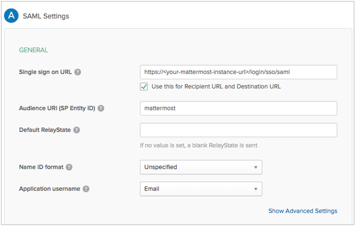Open the Application username help tooltip

[86, 189]
